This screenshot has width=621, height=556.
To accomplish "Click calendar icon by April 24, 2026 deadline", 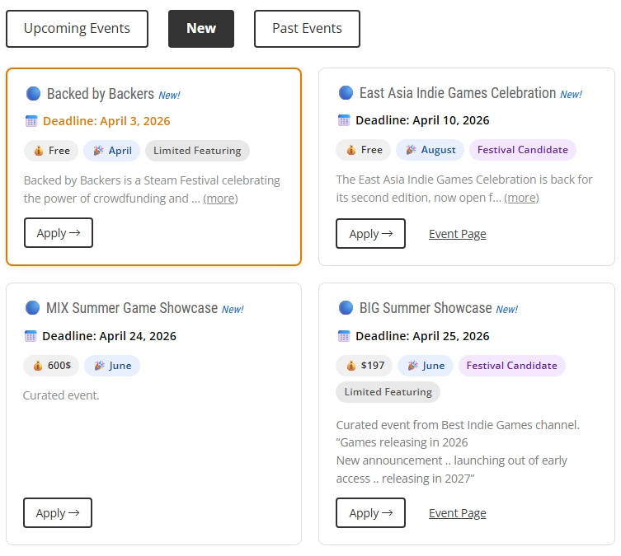I will [31, 336].
